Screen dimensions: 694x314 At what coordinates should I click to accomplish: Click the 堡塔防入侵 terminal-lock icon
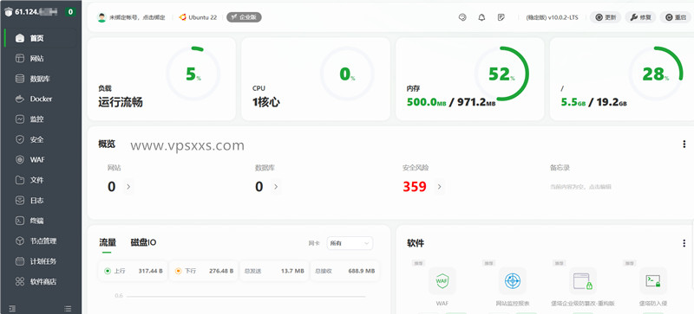pyautogui.click(x=653, y=281)
